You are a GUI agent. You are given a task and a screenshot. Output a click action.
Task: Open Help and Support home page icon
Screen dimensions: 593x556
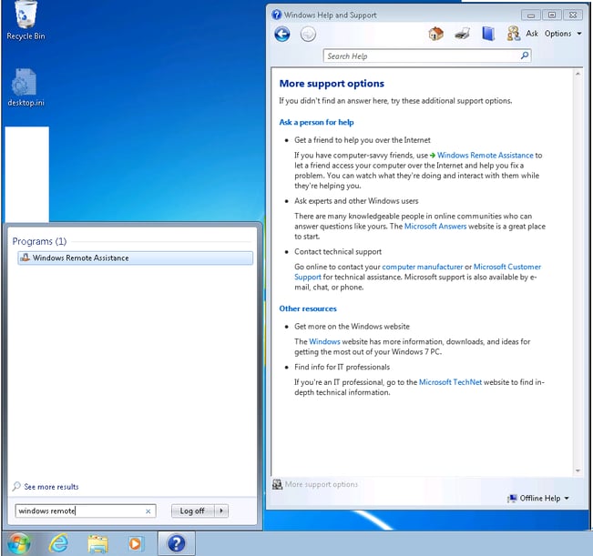click(435, 34)
